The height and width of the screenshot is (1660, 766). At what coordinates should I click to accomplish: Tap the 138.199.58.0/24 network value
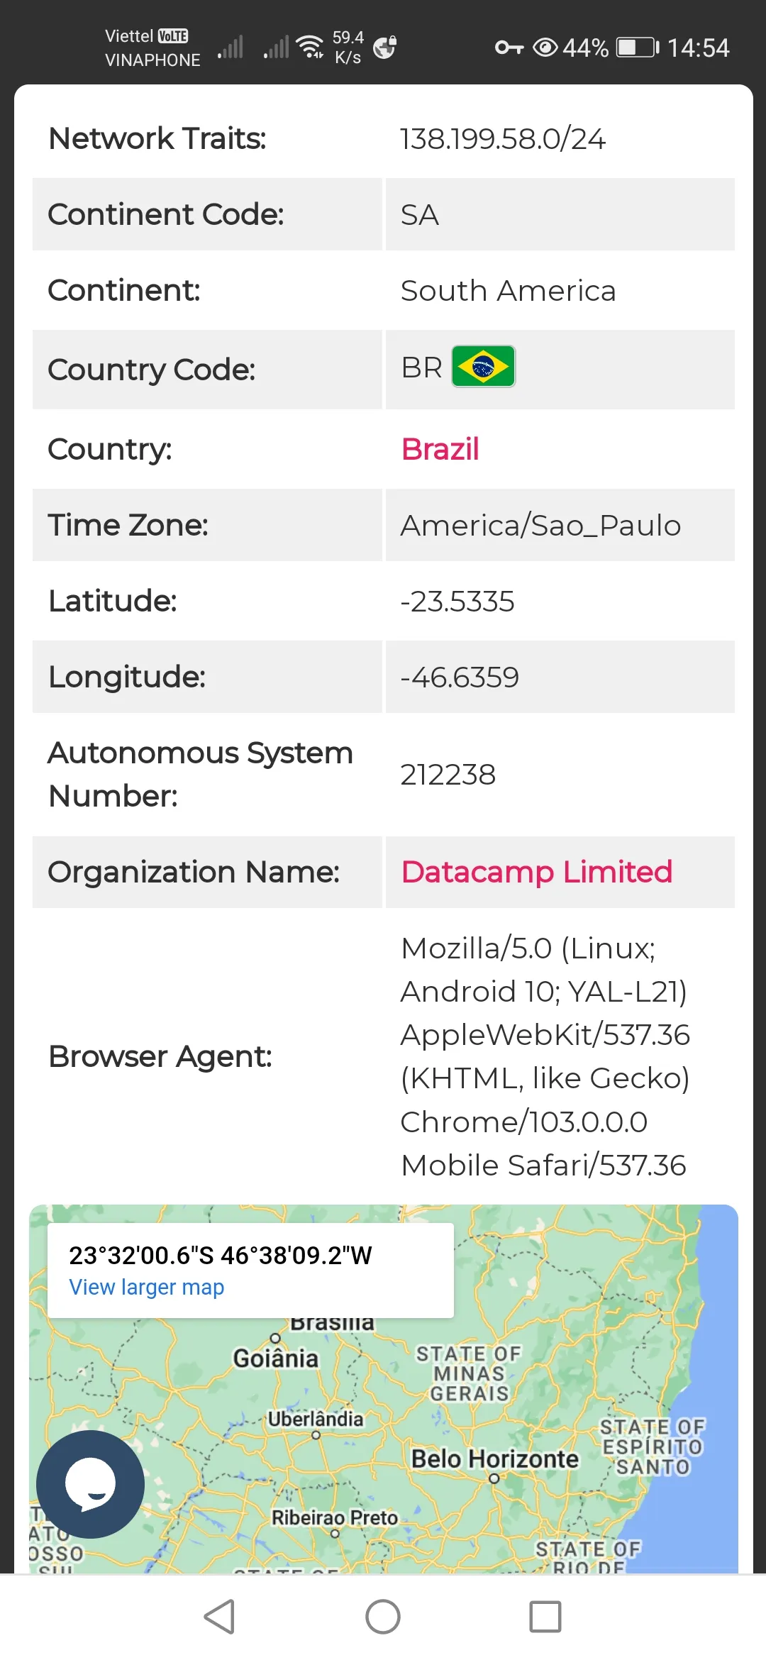[503, 139]
